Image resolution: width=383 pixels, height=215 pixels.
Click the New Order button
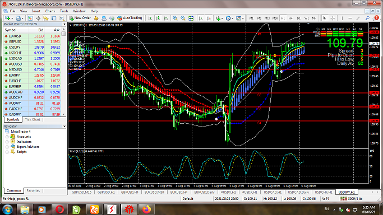[x=80, y=18]
